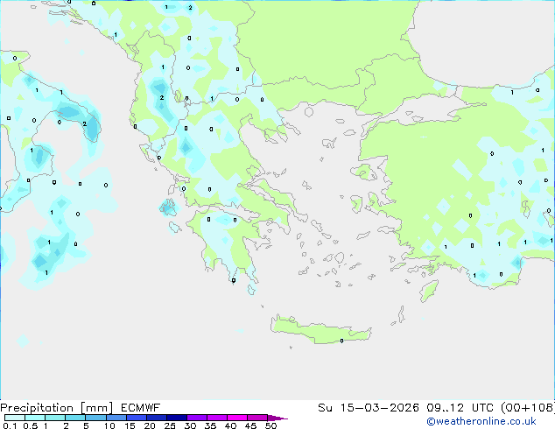Select the legend swatch between 10 and 15

coord(116,418)
